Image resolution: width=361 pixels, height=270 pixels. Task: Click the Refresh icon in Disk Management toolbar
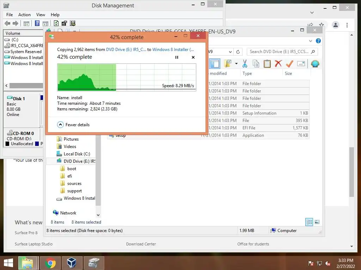[x=56, y=23]
